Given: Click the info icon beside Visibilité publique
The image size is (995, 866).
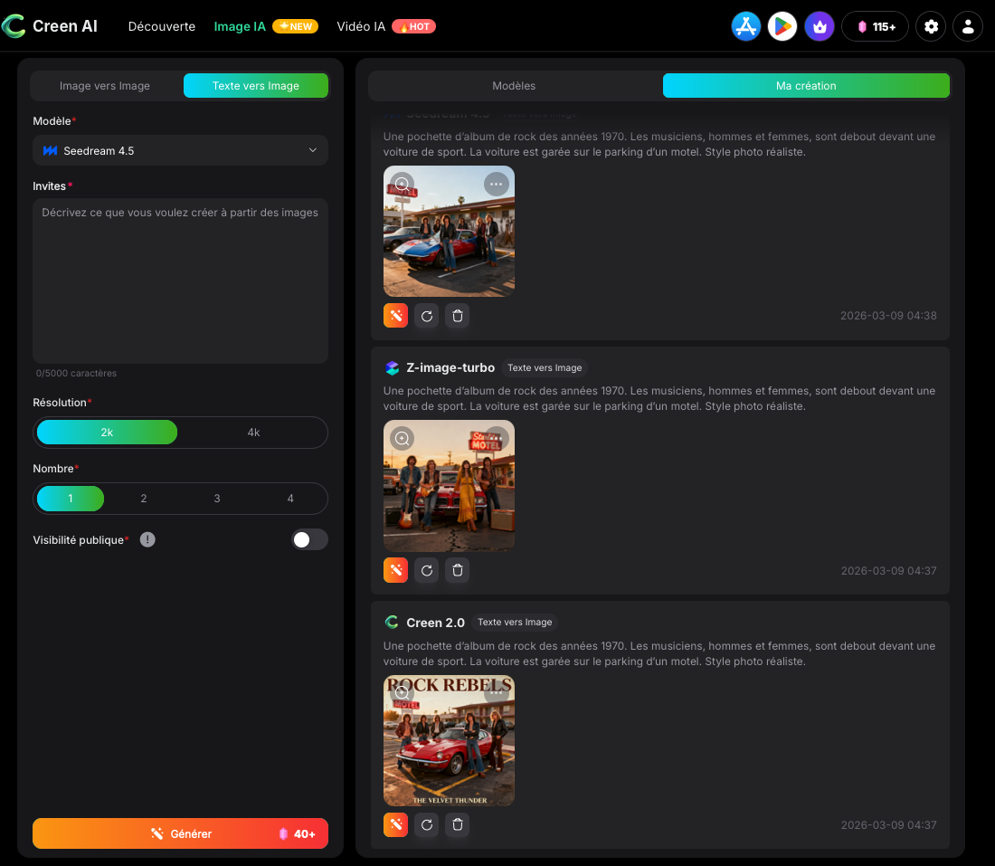Looking at the screenshot, I should 147,539.
